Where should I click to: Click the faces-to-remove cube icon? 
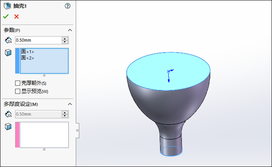(x=8, y=53)
